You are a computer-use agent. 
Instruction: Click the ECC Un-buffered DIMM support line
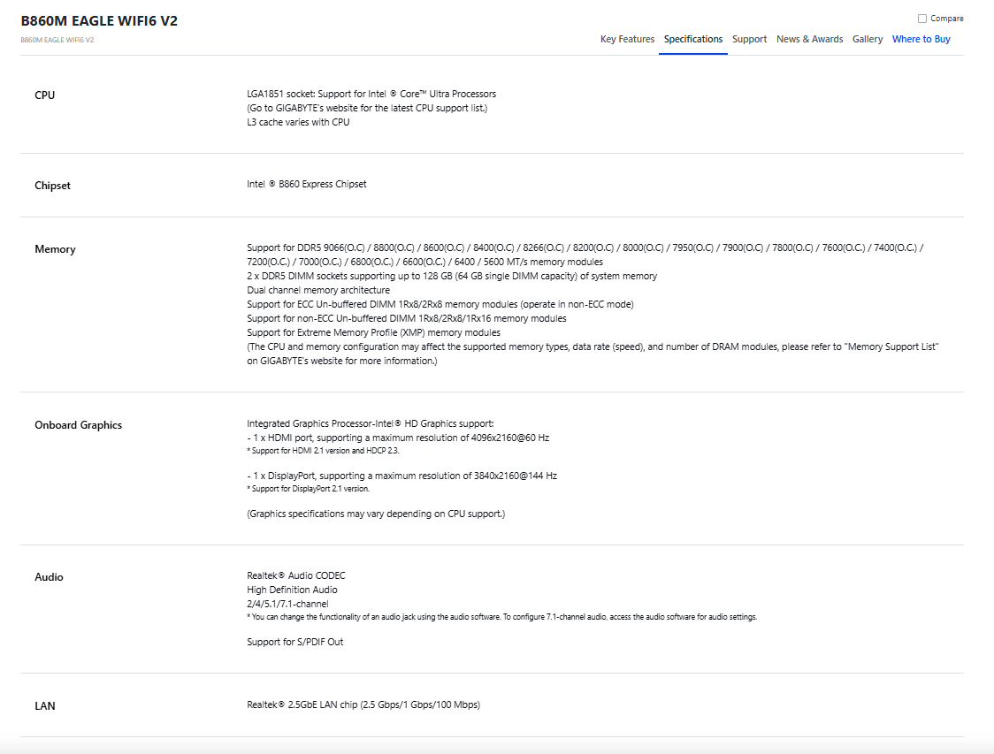[440, 304]
